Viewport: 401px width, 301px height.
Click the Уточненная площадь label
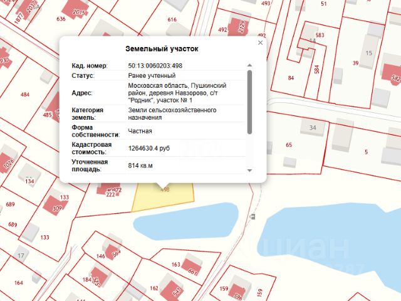90,166
